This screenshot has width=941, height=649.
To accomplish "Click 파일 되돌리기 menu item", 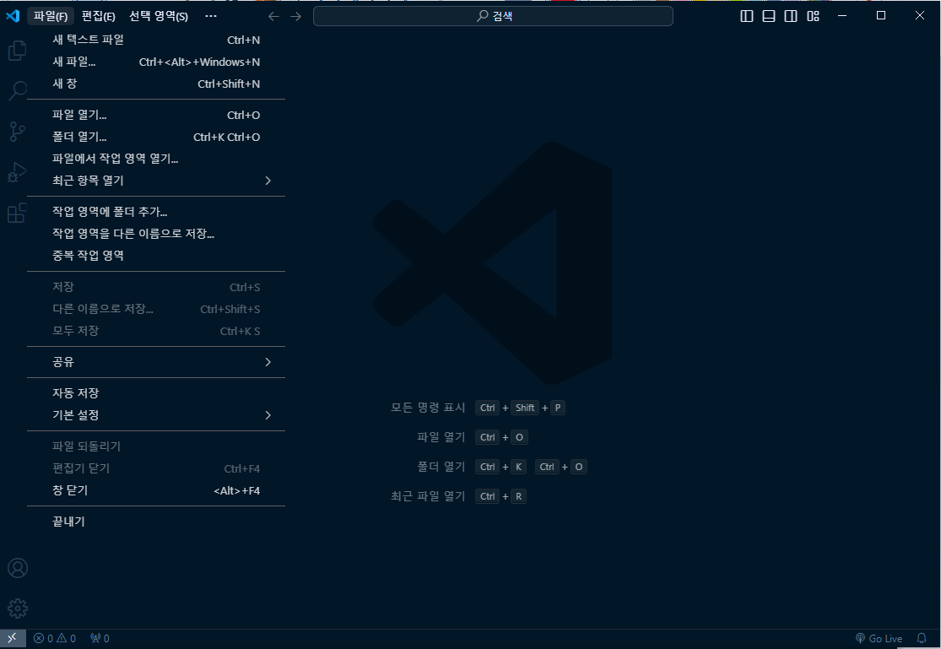I will pyautogui.click(x=156, y=446).
